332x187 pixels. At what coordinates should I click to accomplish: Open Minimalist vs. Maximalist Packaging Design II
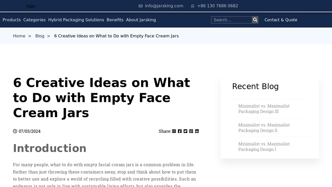264,128
